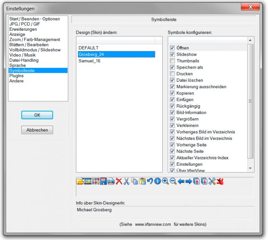Click the Save floppy disk icon in preview

tap(104, 181)
